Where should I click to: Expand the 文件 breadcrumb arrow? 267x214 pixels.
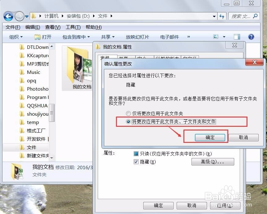(111, 16)
